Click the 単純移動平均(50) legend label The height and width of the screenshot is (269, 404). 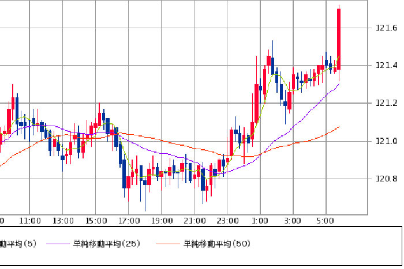[217, 244]
